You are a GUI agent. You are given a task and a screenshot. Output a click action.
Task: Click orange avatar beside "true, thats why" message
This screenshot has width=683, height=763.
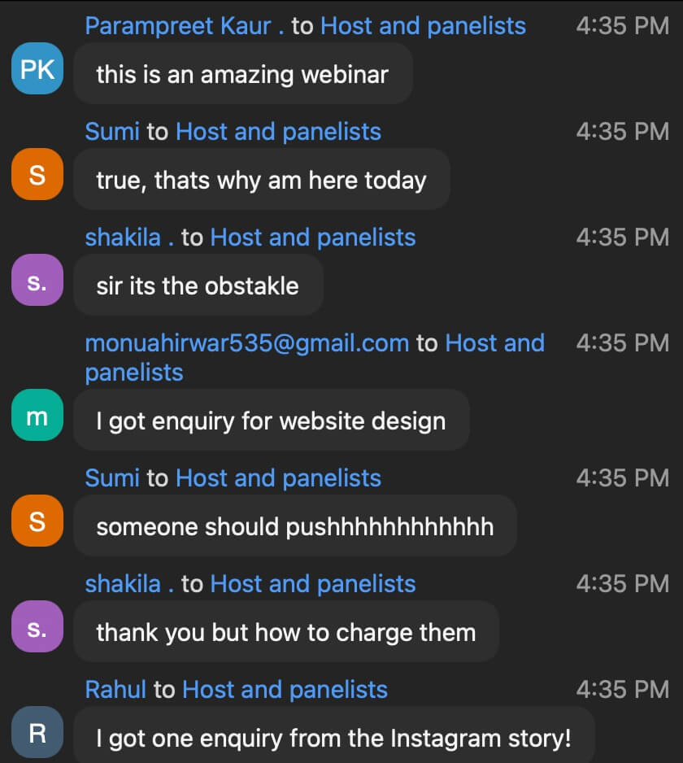37,175
